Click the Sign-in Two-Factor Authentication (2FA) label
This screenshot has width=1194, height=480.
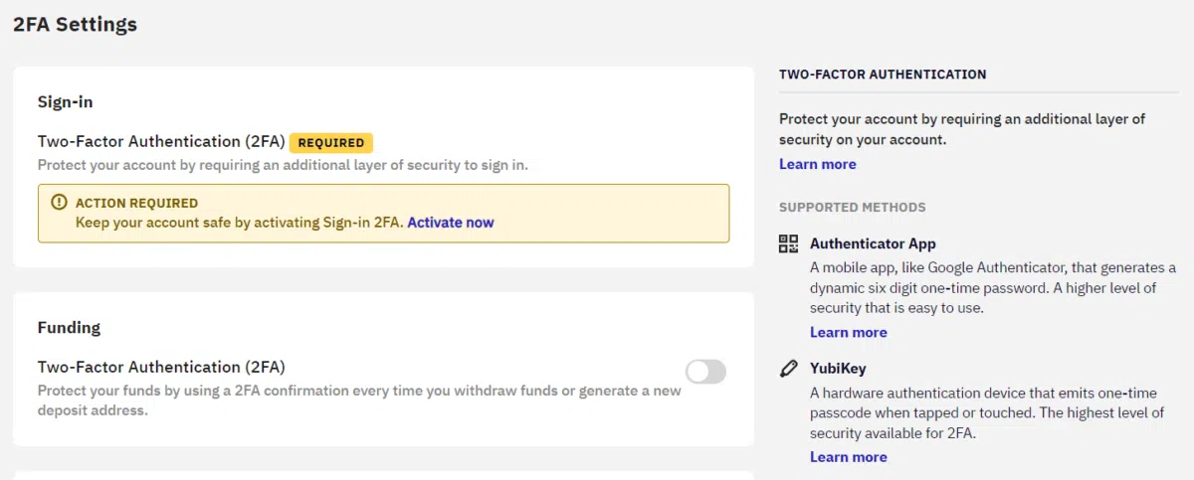pyautogui.click(x=161, y=141)
